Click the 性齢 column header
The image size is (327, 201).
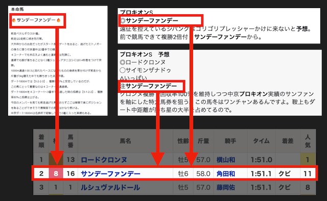pyautogui.click(x=183, y=141)
